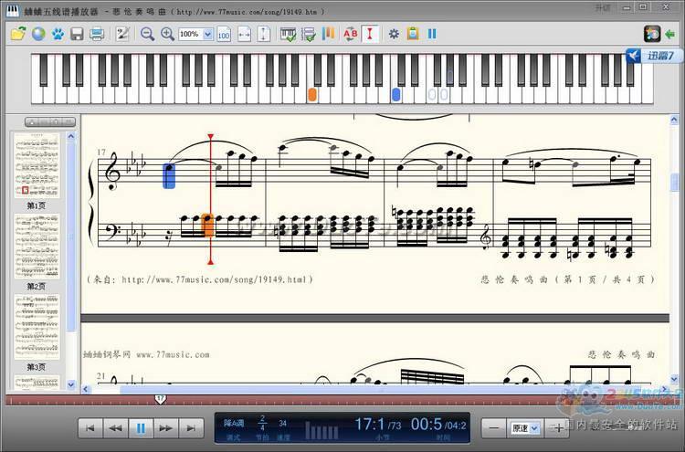Increase playback speed with the plus button

coord(557,428)
